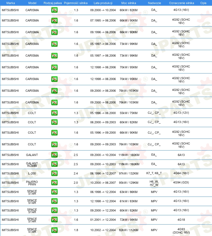Click fuel icon for Colt 09.2000 -> 09.2003 row
Image resolution: width=212 pixels, height=236 pixels.
point(54,144)
